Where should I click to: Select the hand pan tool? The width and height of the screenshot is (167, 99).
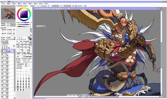23,40
